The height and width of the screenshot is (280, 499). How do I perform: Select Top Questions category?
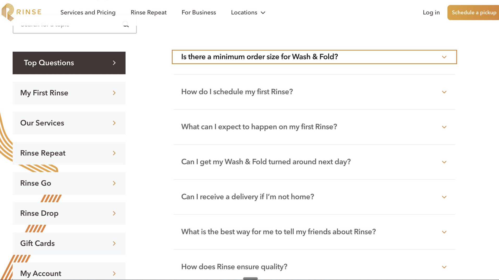[69, 63]
